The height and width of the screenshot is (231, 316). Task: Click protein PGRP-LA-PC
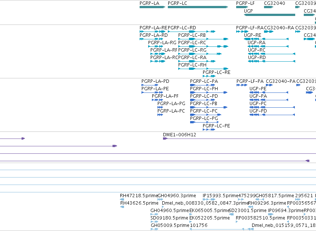pos(160,115)
